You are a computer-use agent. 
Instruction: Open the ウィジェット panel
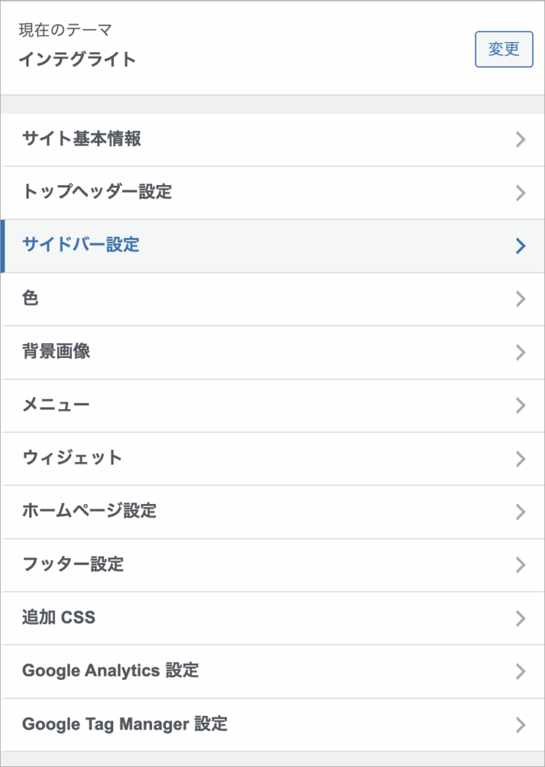tap(72, 458)
